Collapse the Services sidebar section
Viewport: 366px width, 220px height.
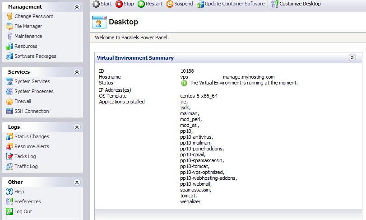(77, 72)
